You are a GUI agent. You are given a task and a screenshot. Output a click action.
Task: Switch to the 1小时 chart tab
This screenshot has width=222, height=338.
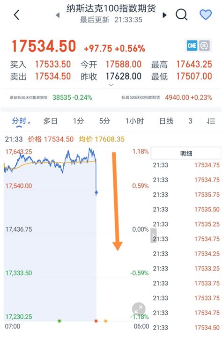pos(134,121)
